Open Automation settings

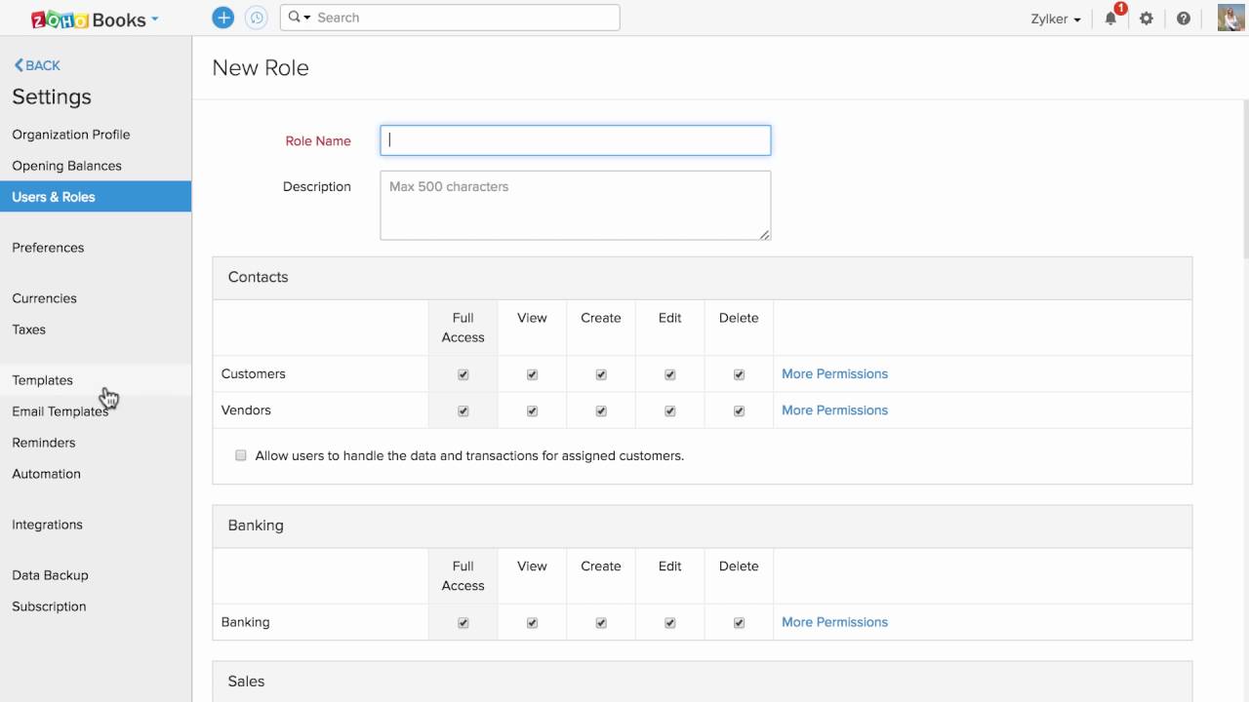coord(47,474)
